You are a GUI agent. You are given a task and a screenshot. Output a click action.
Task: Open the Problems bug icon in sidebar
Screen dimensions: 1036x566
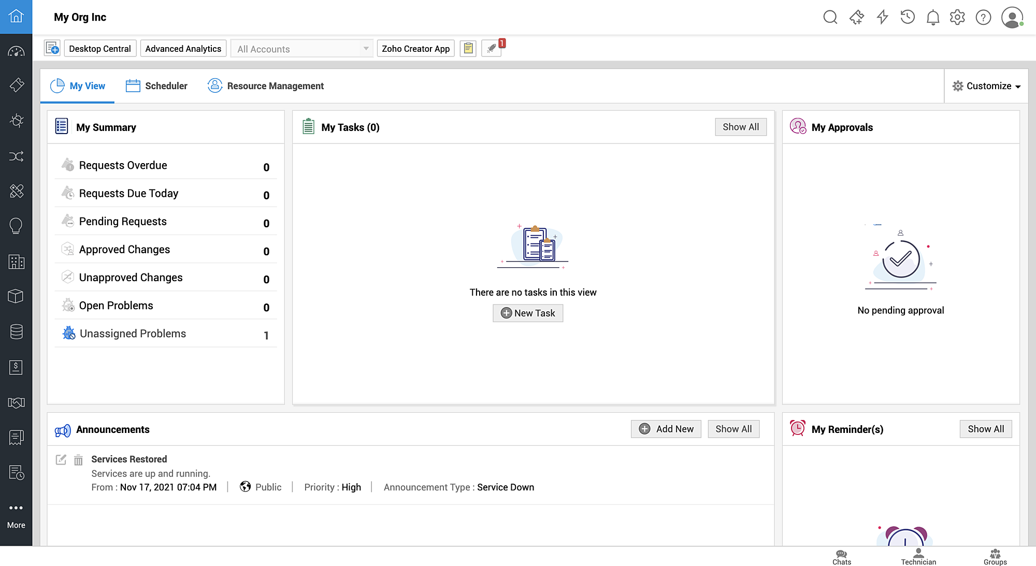(16, 121)
